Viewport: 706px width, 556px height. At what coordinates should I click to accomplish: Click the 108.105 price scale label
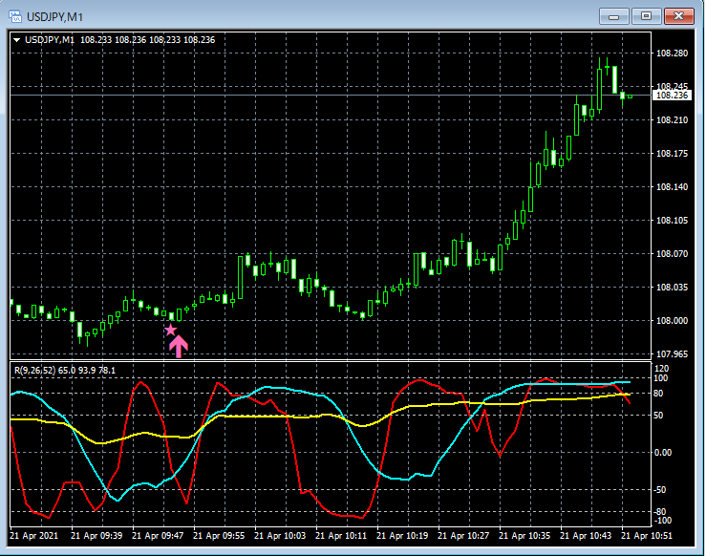[x=672, y=220]
